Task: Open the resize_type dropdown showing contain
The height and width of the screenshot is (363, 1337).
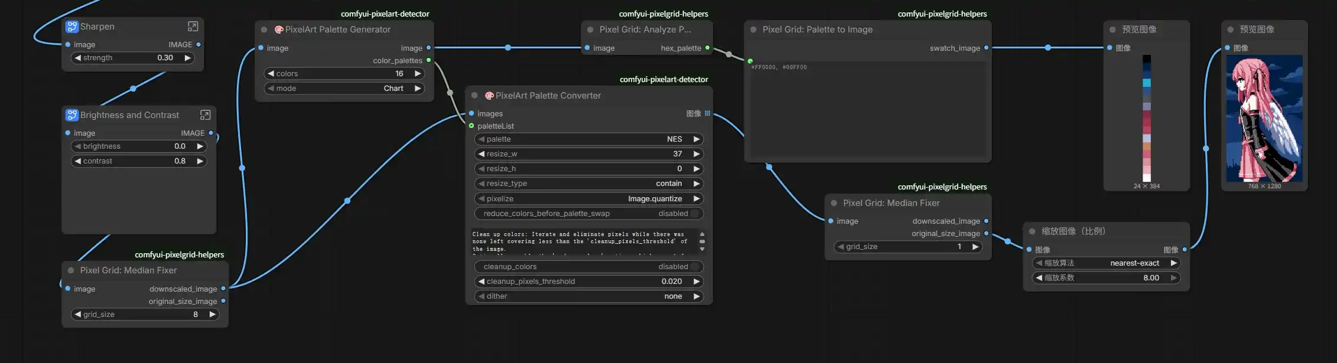Action: (x=589, y=184)
